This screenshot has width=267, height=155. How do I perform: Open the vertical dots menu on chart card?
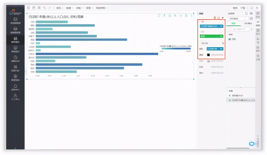pyautogui.click(x=192, y=15)
